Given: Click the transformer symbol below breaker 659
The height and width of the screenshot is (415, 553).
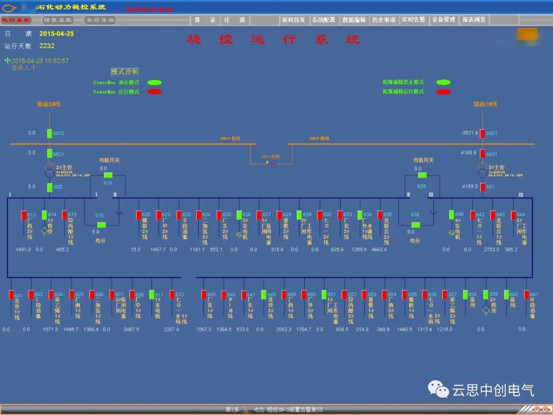Looking at the screenshot, I should 486,309.
